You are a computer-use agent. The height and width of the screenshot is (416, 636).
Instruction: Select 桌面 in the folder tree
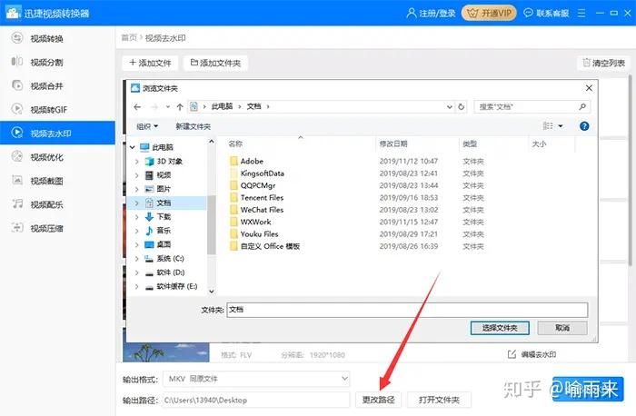(x=164, y=244)
